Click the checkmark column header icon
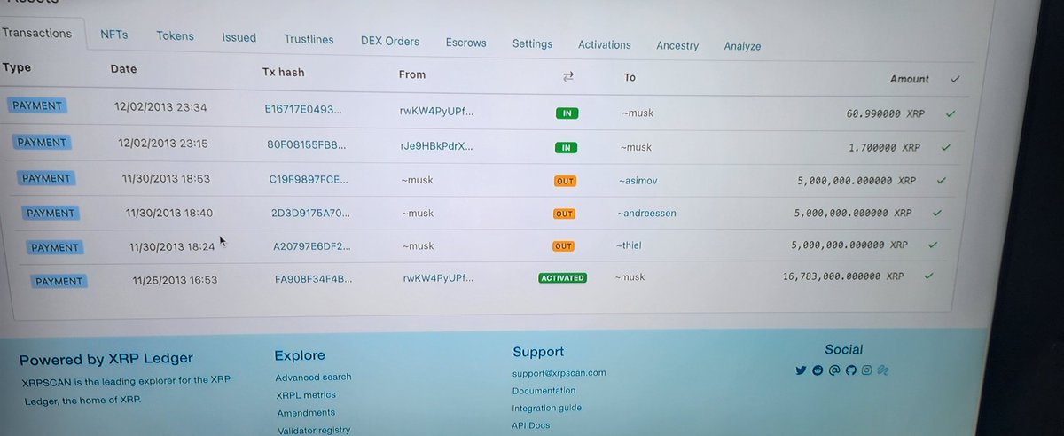The image size is (1064, 436). click(x=955, y=79)
